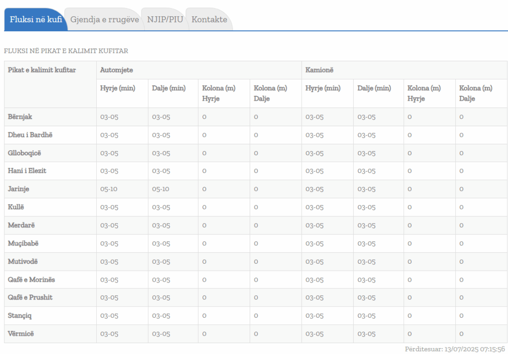Screen dimensions: 508x354
Task: Select the Muçibabë row label
Action: (23, 243)
